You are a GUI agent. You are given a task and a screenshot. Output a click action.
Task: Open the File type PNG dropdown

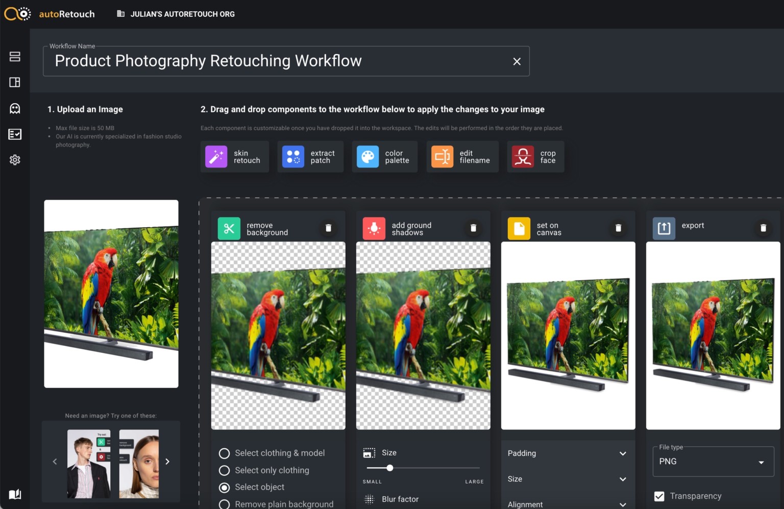point(713,462)
